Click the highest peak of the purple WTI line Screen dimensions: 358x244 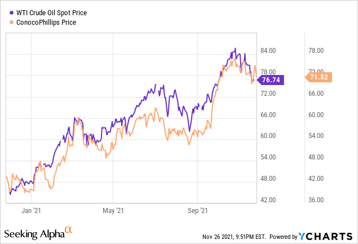point(235,48)
